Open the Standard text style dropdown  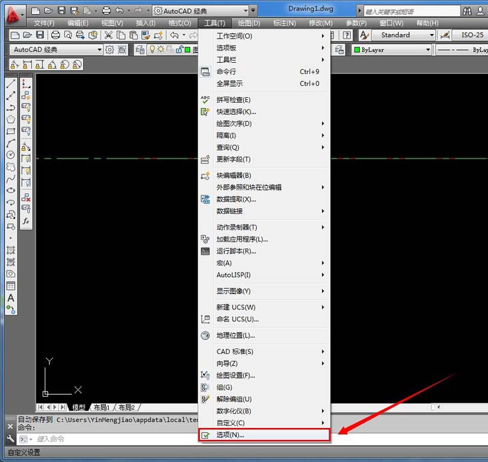coord(432,35)
